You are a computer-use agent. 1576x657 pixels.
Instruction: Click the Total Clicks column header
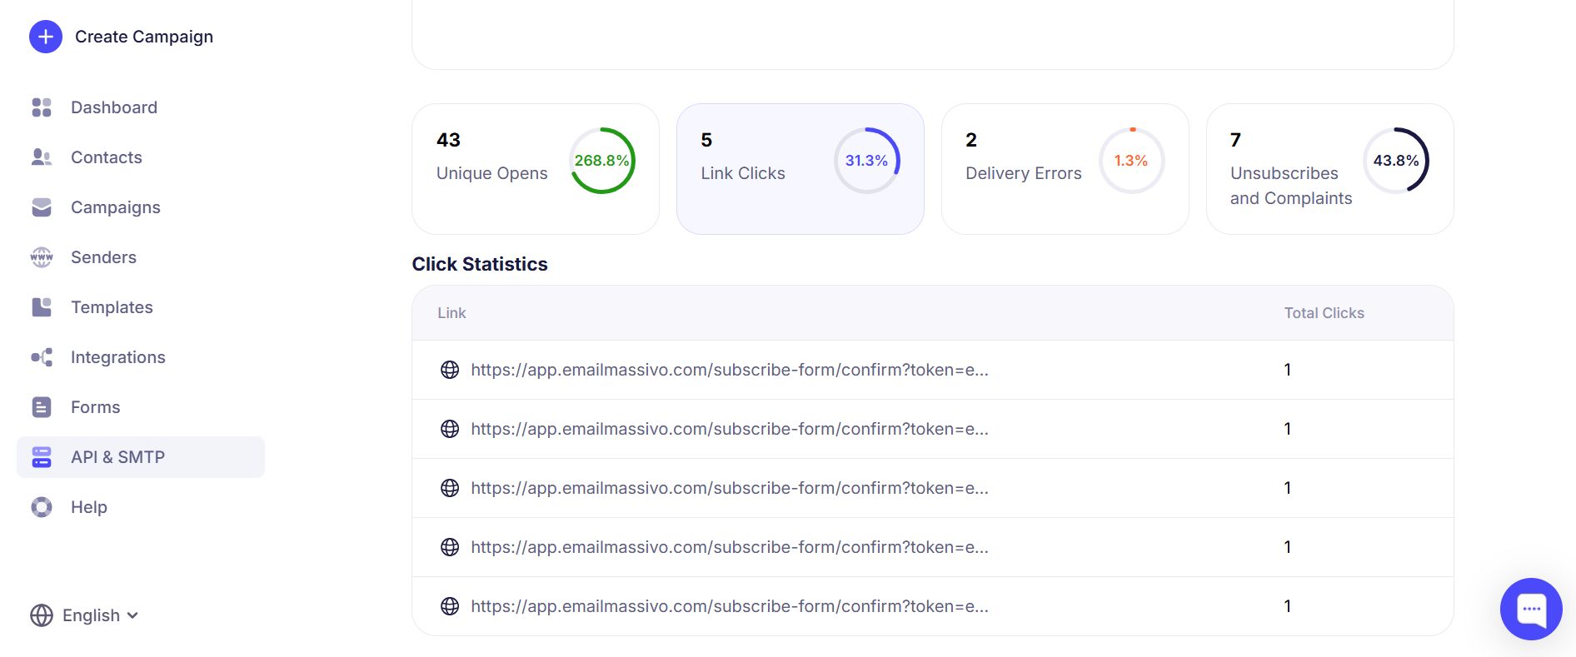click(1324, 313)
